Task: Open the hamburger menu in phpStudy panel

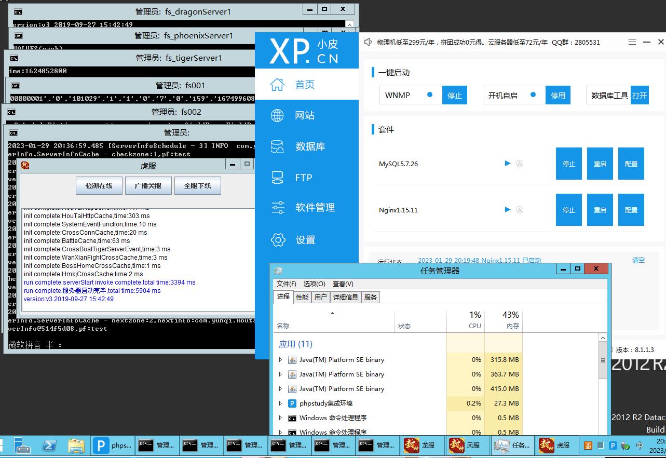Action: click(x=632, y=42)
